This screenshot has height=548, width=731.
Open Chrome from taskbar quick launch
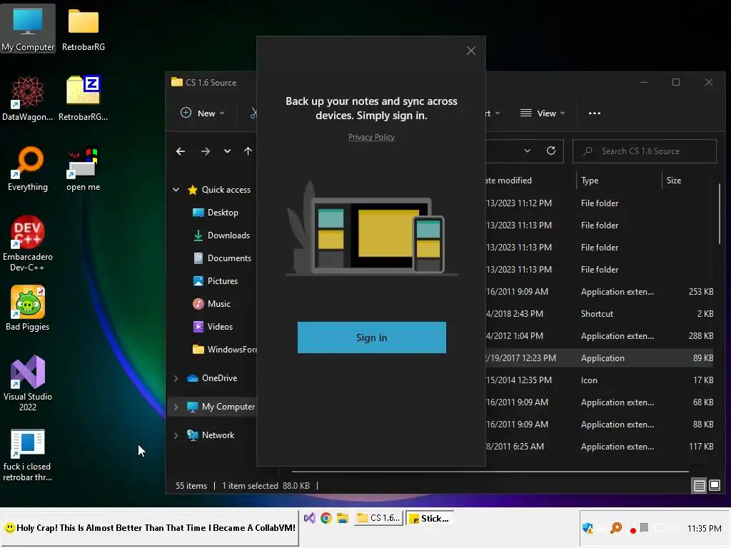[326, 518]
